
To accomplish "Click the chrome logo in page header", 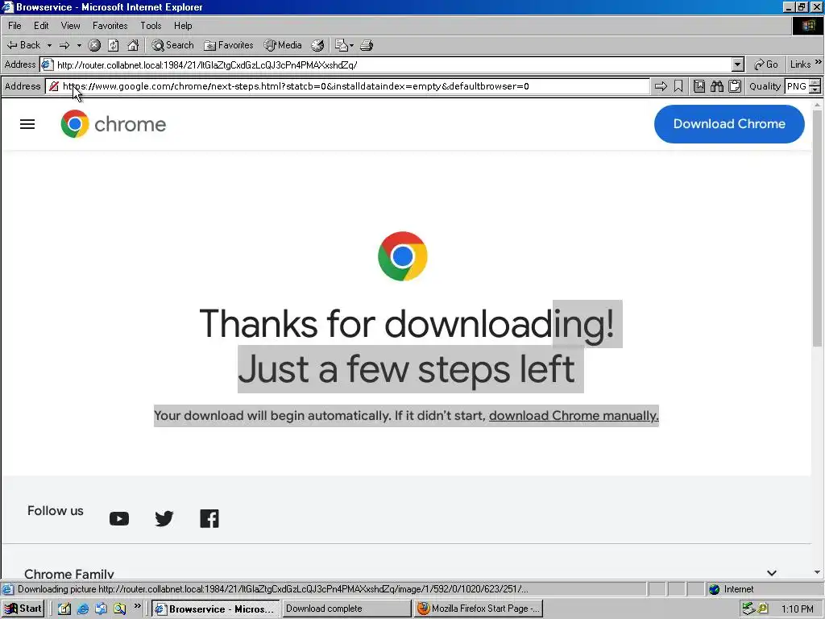I will point(113,124).
